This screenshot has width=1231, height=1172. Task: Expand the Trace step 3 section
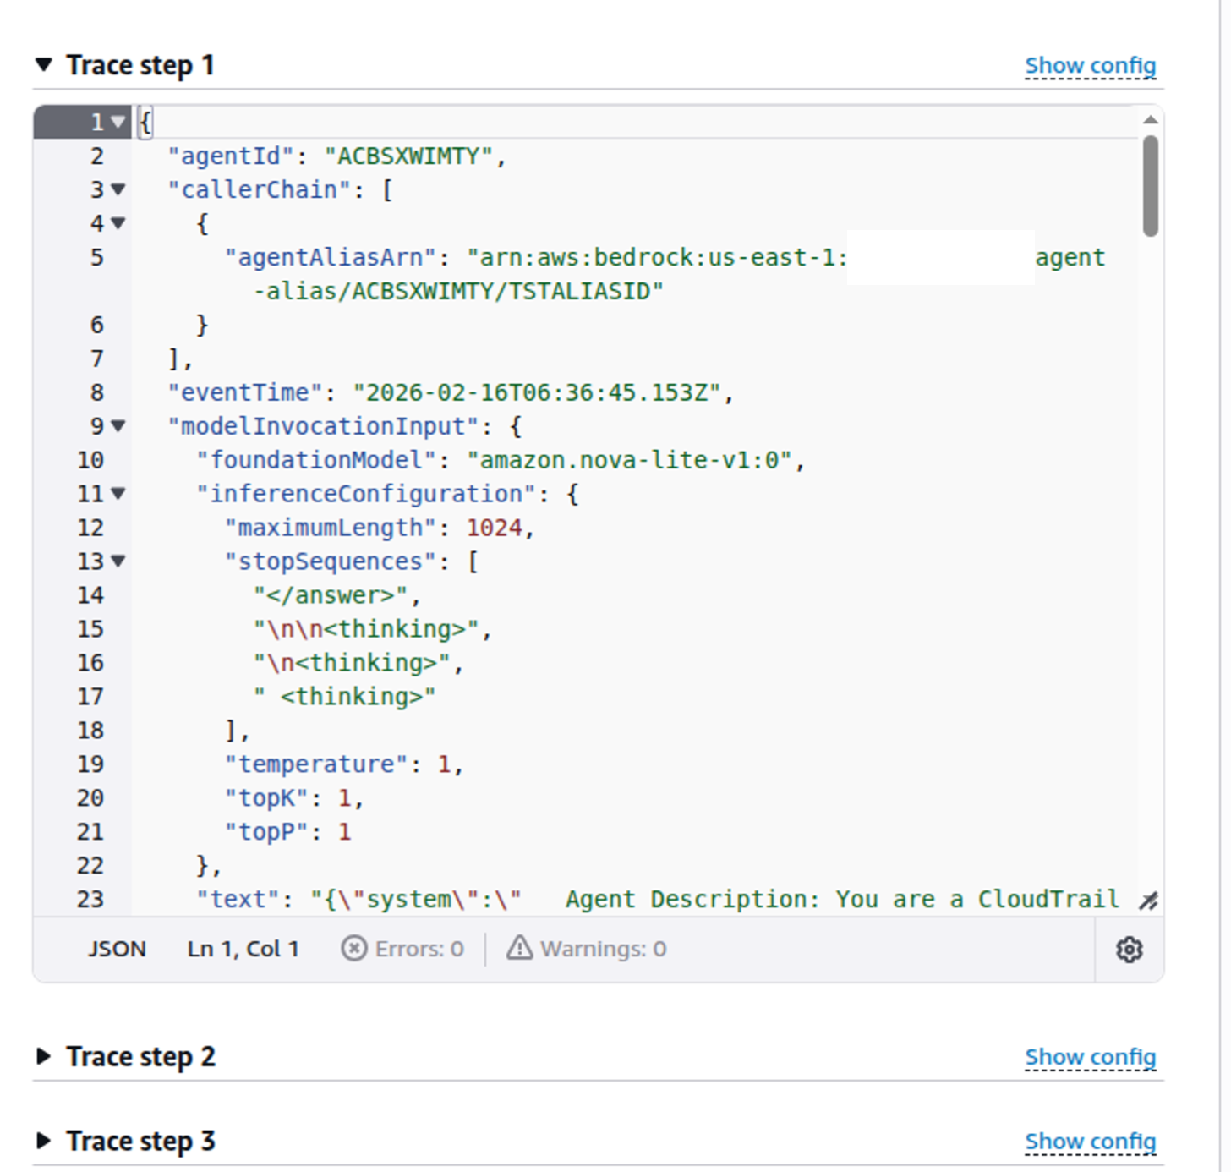coord(44,1141)
